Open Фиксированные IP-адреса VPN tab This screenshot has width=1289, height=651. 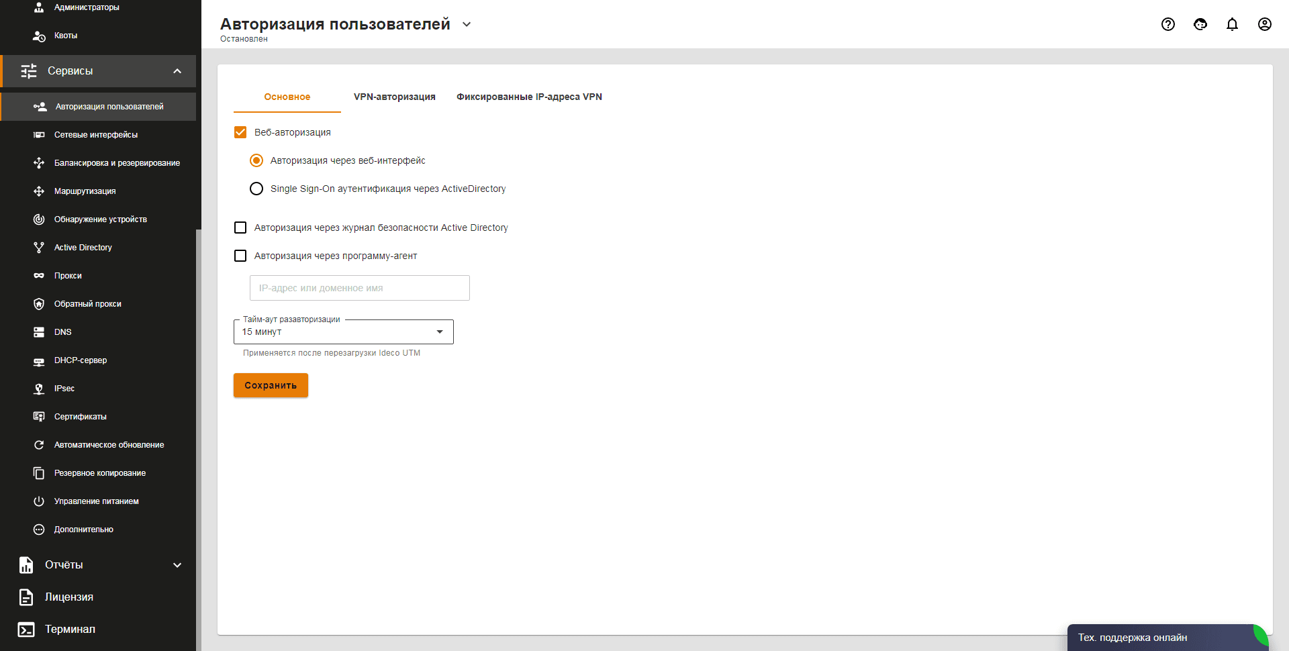tap(529, 97)
